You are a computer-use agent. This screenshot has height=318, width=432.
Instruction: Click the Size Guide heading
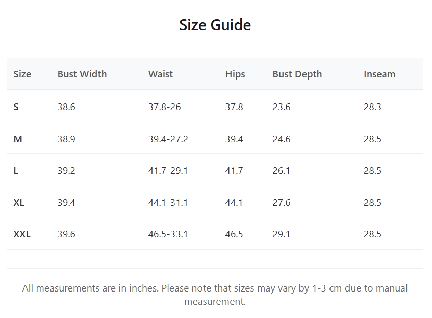click(x=215, y=25)
